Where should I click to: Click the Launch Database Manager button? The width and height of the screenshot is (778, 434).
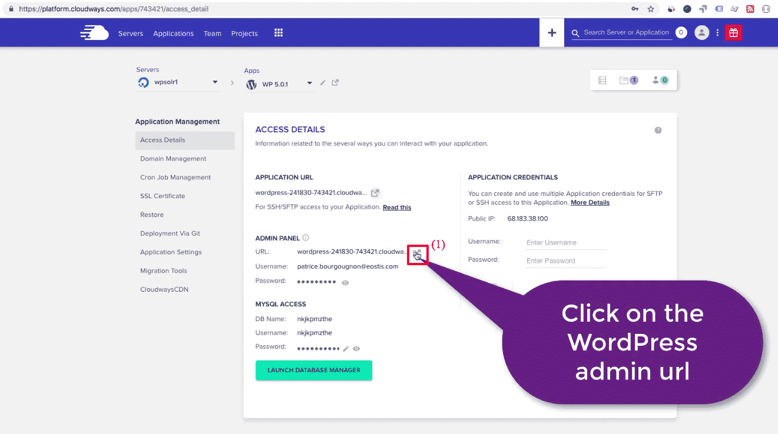tap(314, 370)
